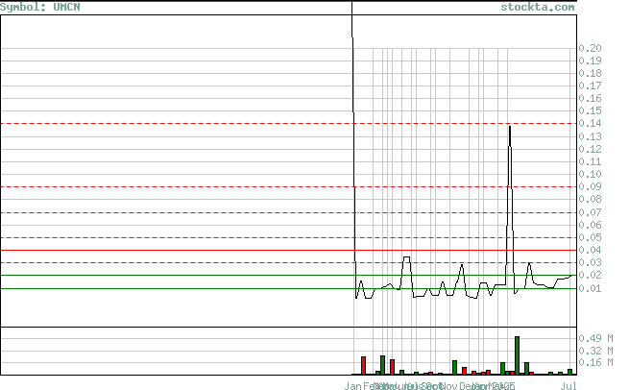Click the 0.02 price axis label

coord(590,275)
